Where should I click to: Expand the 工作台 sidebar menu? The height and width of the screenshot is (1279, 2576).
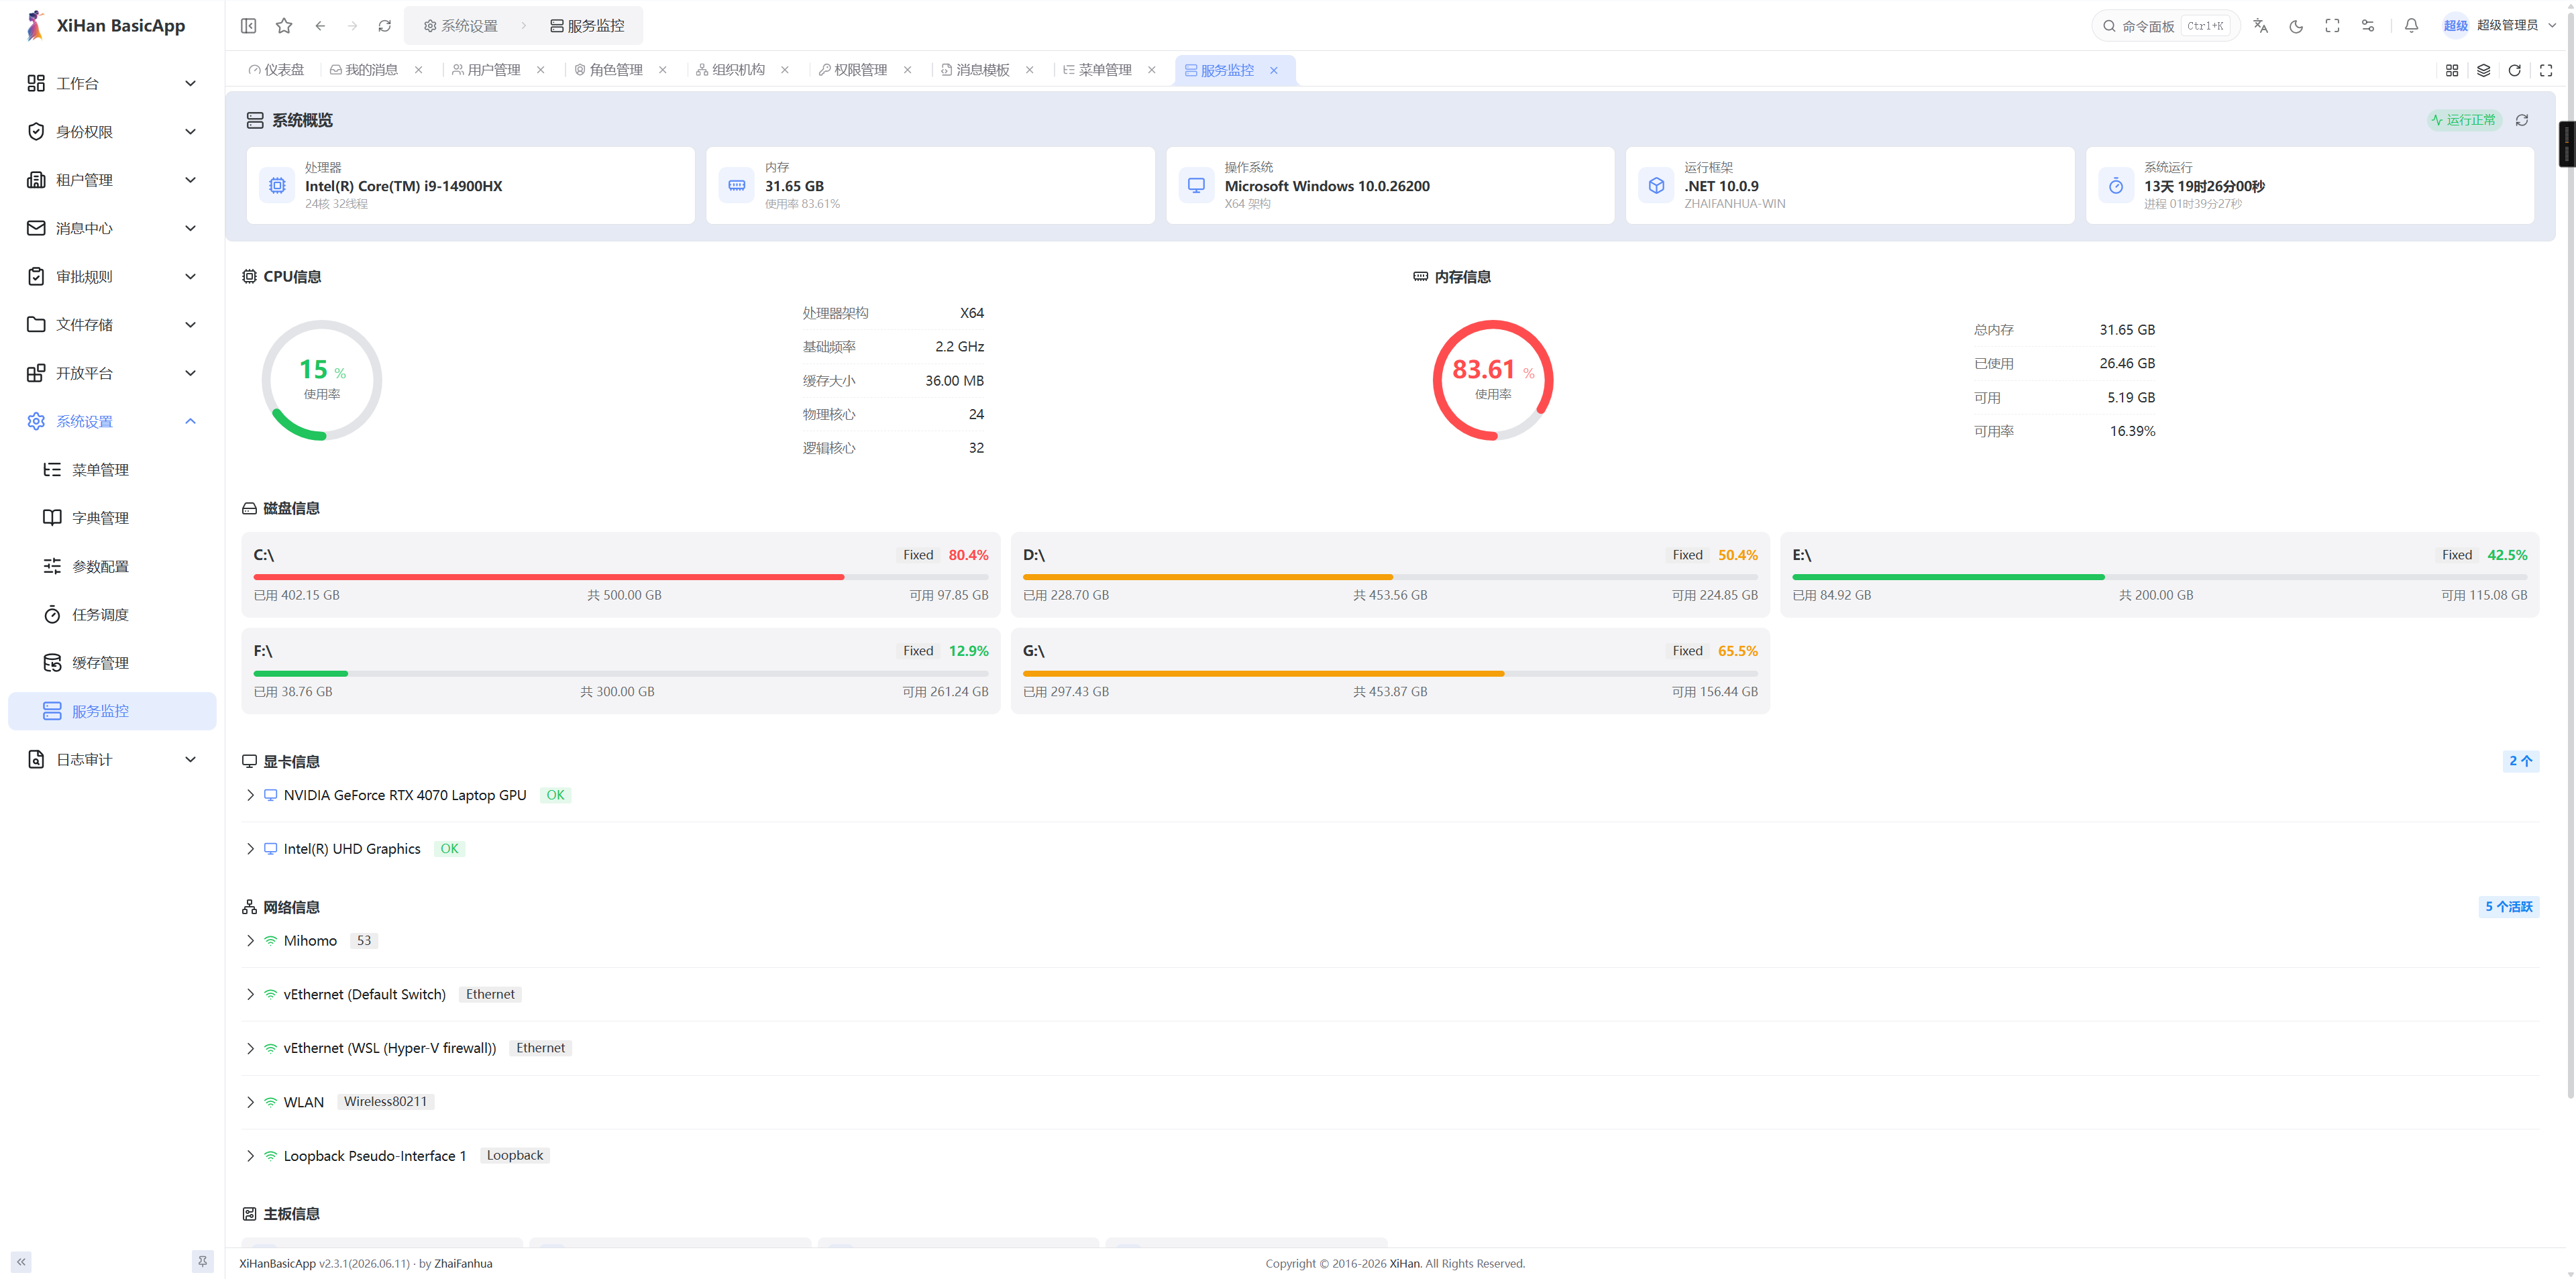pyautogui.click(x=112, y=83)
